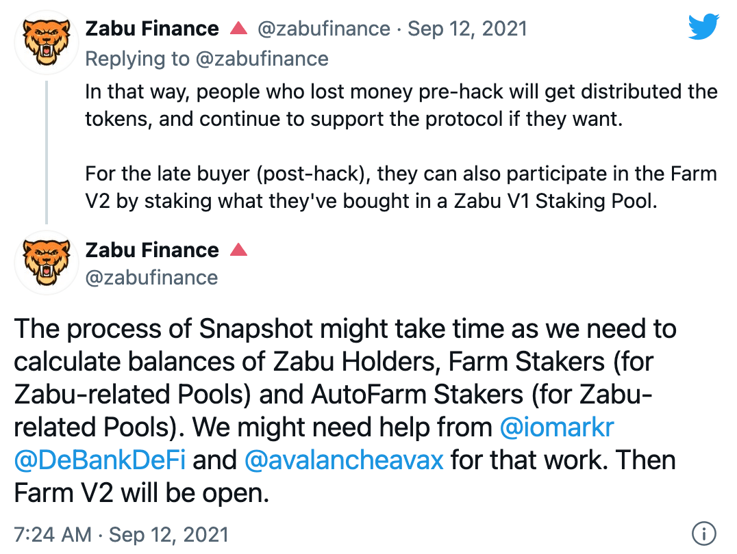The height and width of the screenshot is (554, 737).
Task: Click the thread connector line below avatar
Action: (47, 152)
